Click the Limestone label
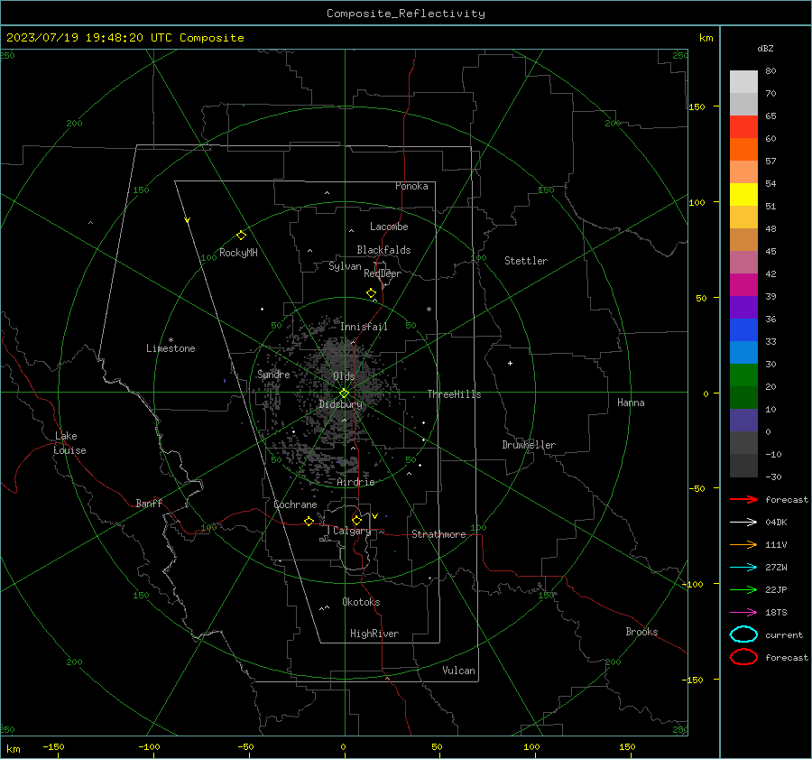812x759 pixels. click(x=171, y=348)
